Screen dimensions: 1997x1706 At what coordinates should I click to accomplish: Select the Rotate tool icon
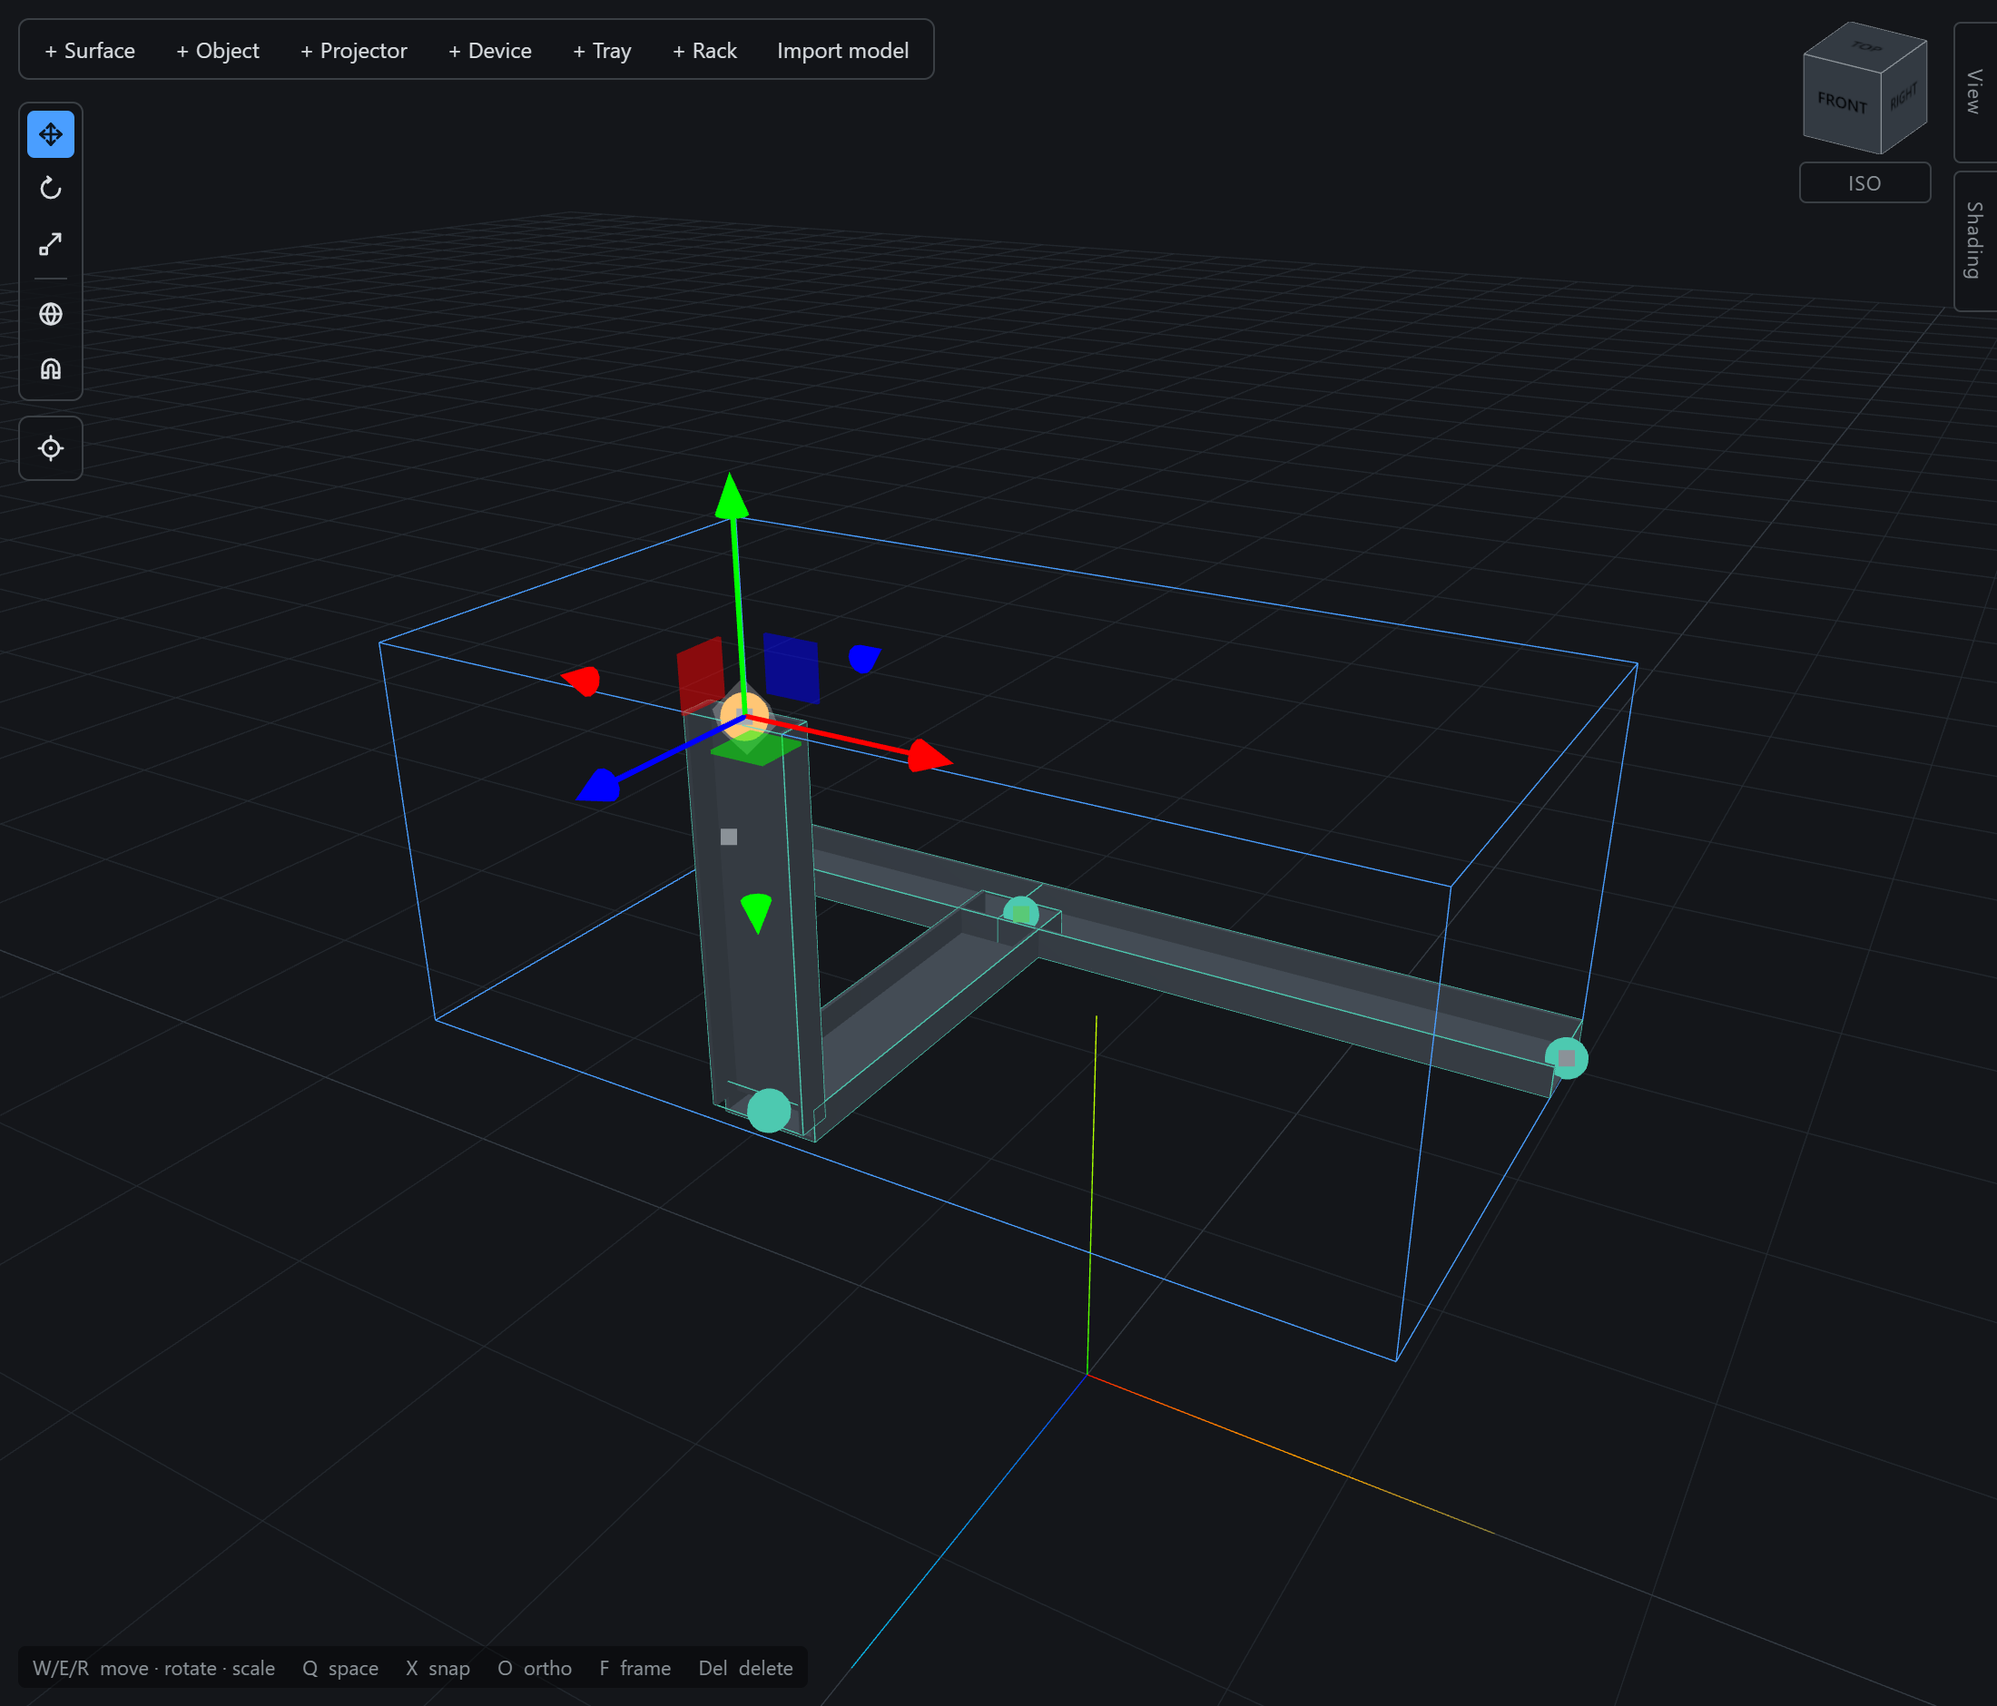click(50, 188)
